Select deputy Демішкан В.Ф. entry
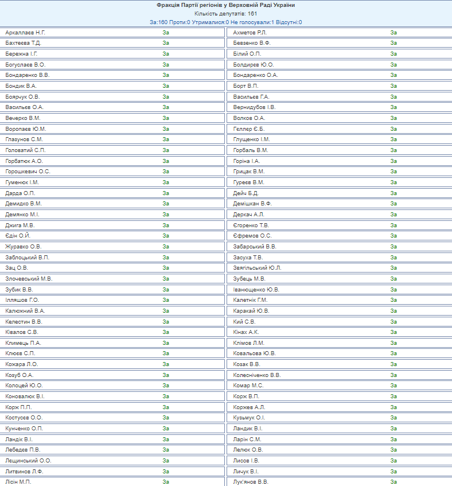Screen dimensions: 452x486 [x=252, y=204]
